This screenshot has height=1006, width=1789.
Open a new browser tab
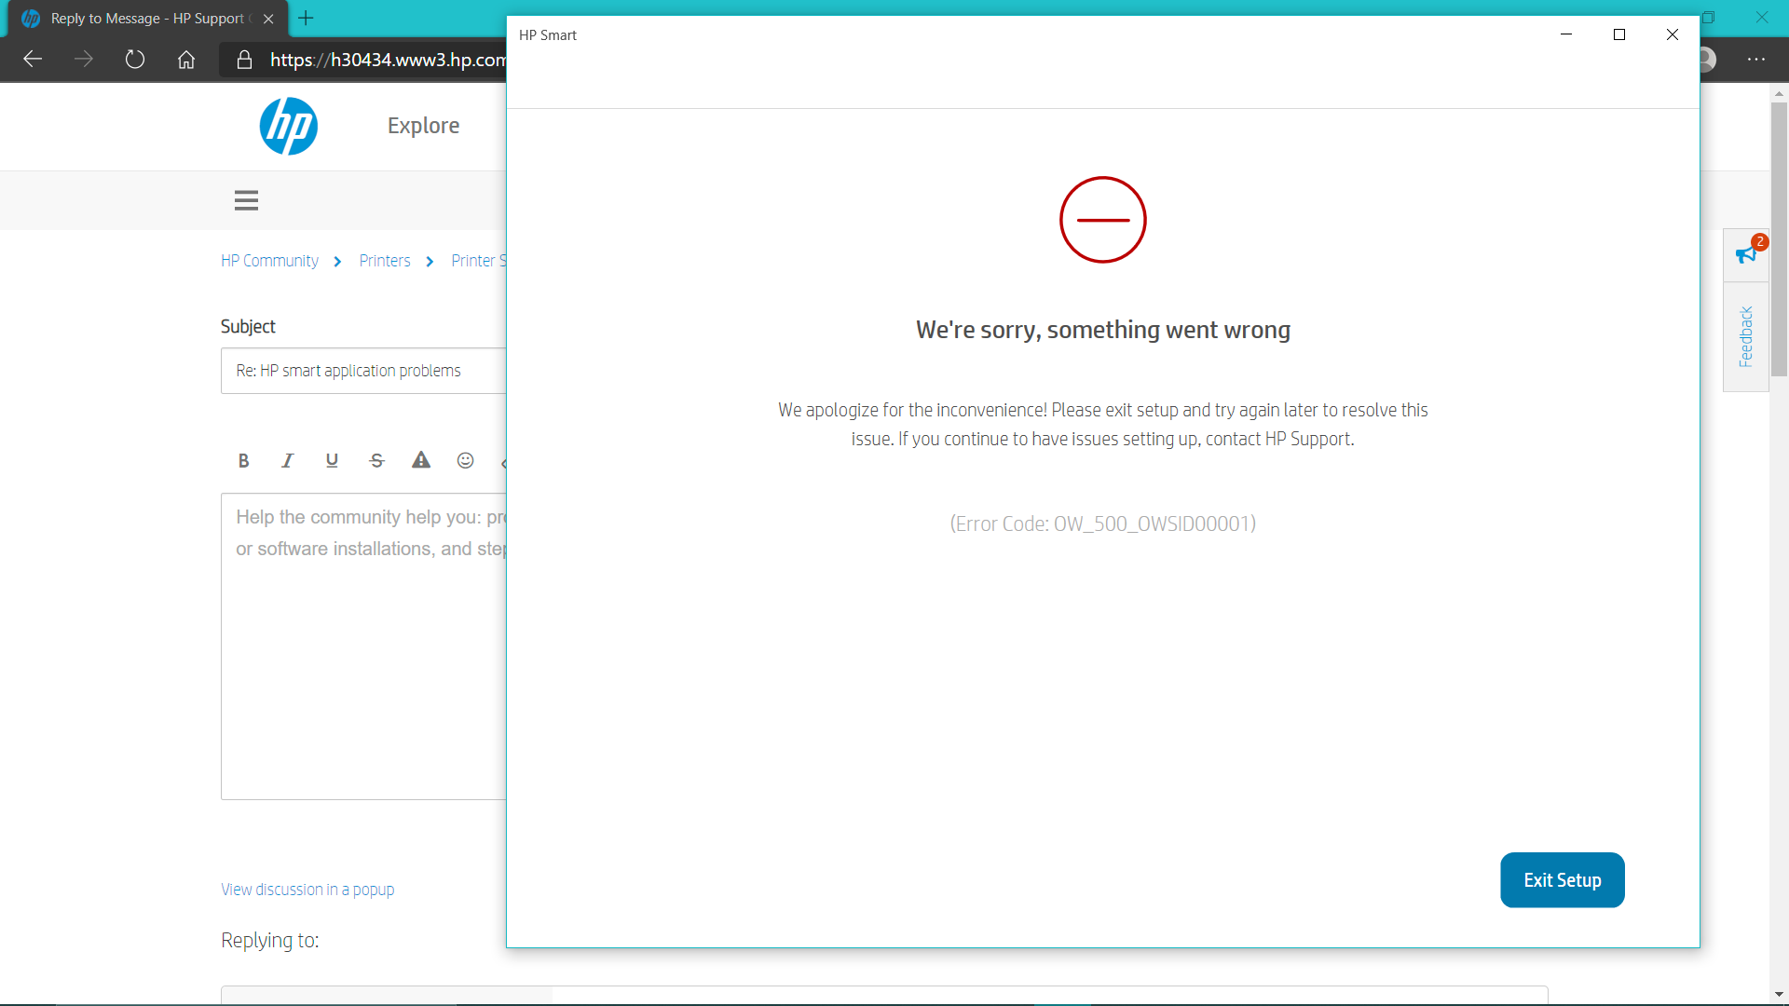(x=306, y=19)
